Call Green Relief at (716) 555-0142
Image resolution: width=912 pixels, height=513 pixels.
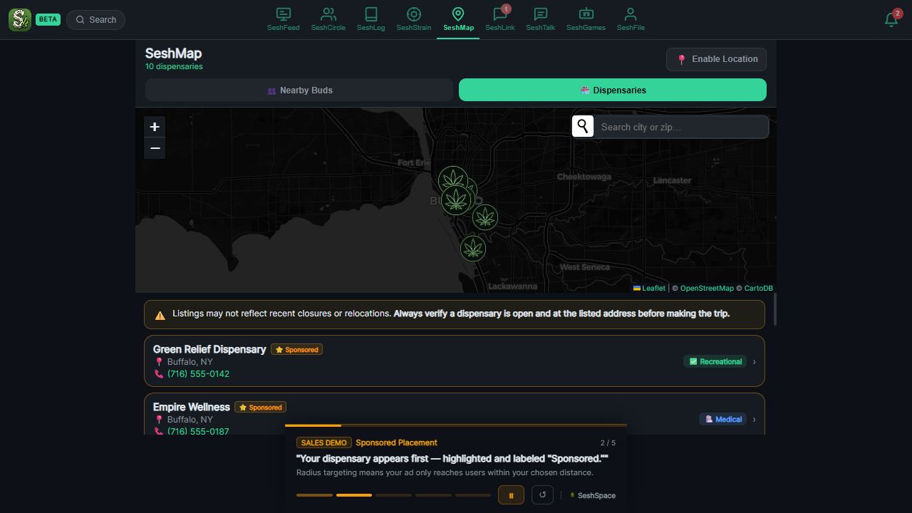198,373
